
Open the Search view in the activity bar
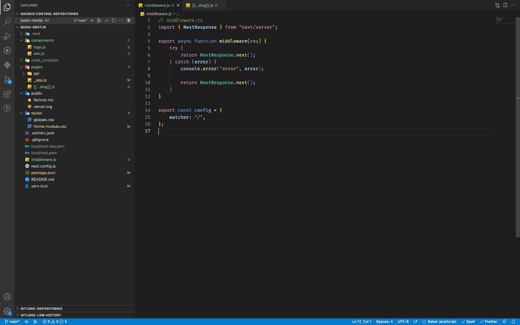[x=7, y=22]
